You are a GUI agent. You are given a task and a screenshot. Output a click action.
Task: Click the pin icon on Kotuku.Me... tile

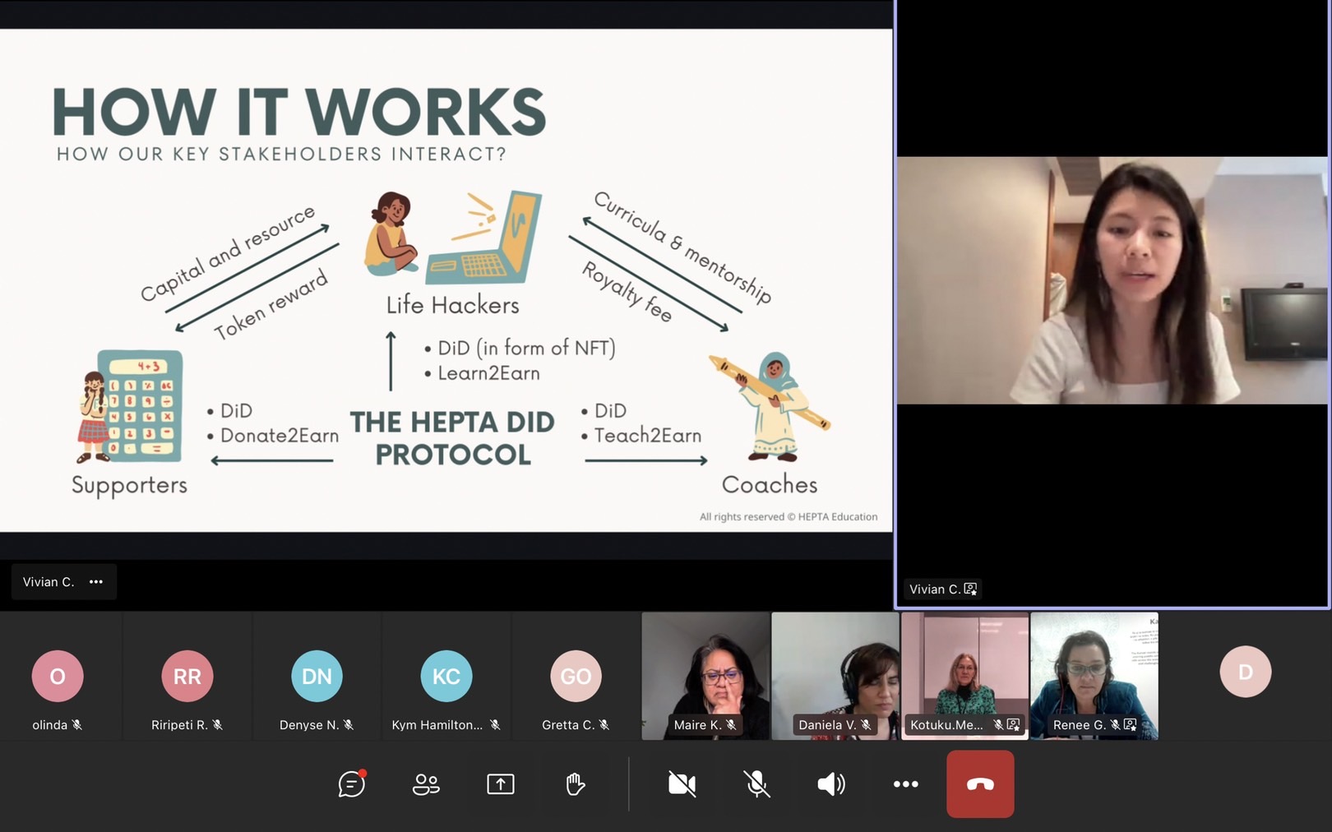1014,725
